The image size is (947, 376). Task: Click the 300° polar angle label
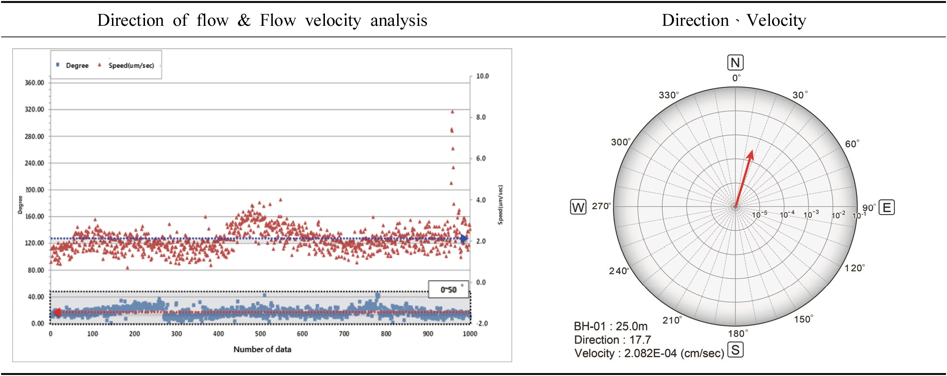[x=621, y=142]
